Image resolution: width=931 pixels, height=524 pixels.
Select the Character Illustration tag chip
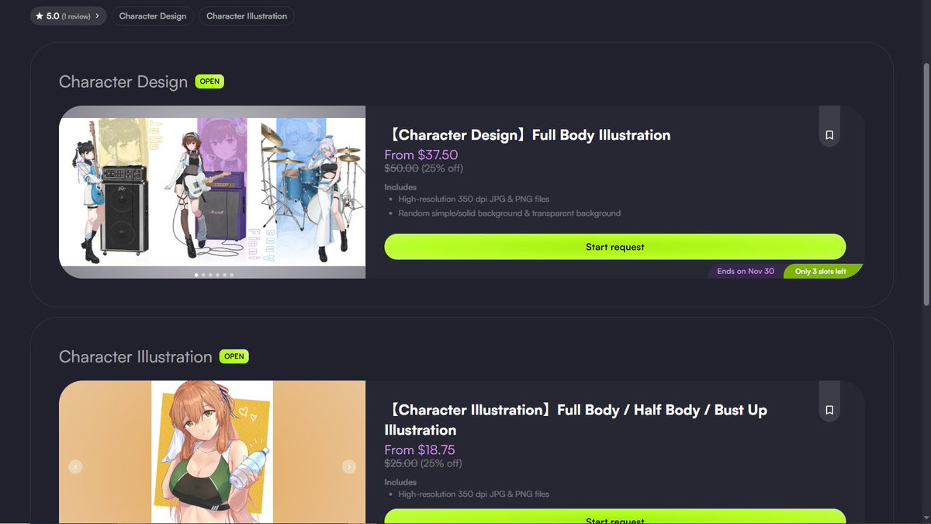pyautogui.click(x=247, y=16)
